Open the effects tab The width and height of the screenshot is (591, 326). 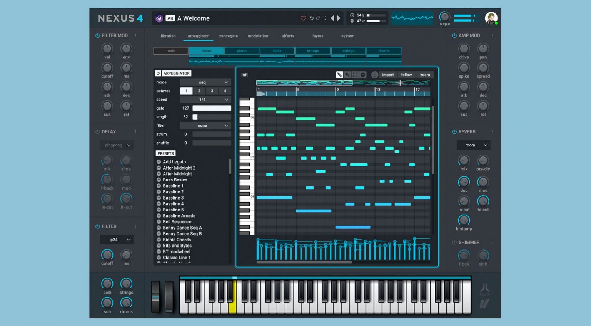click(x=288, y=36)
